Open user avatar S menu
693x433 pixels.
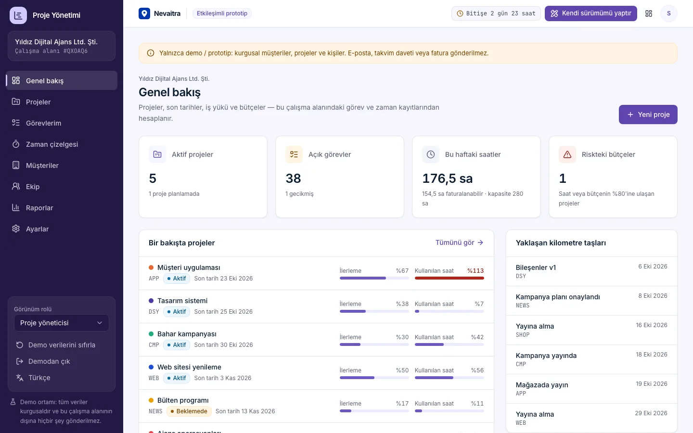pyautogui.click(x=668, y=13)
